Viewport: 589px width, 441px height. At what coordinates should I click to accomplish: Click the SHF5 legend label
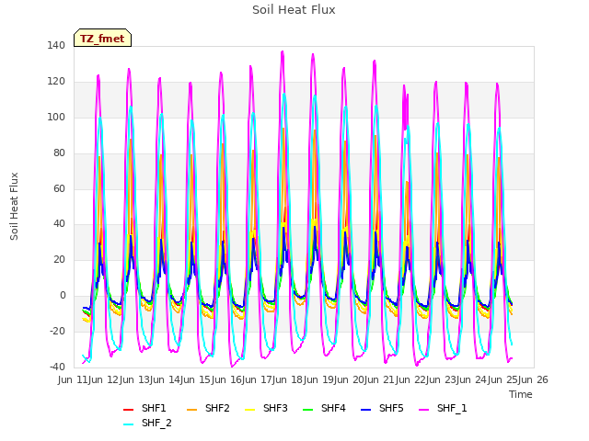click(391, 408)
